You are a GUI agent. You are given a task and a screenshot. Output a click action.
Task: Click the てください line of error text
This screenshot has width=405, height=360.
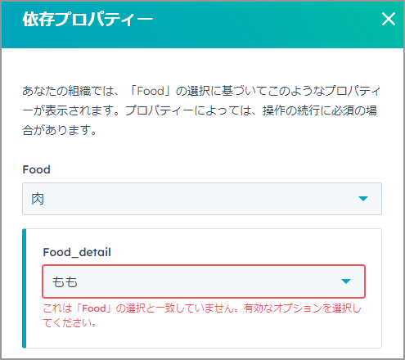[x=70, y=323]
